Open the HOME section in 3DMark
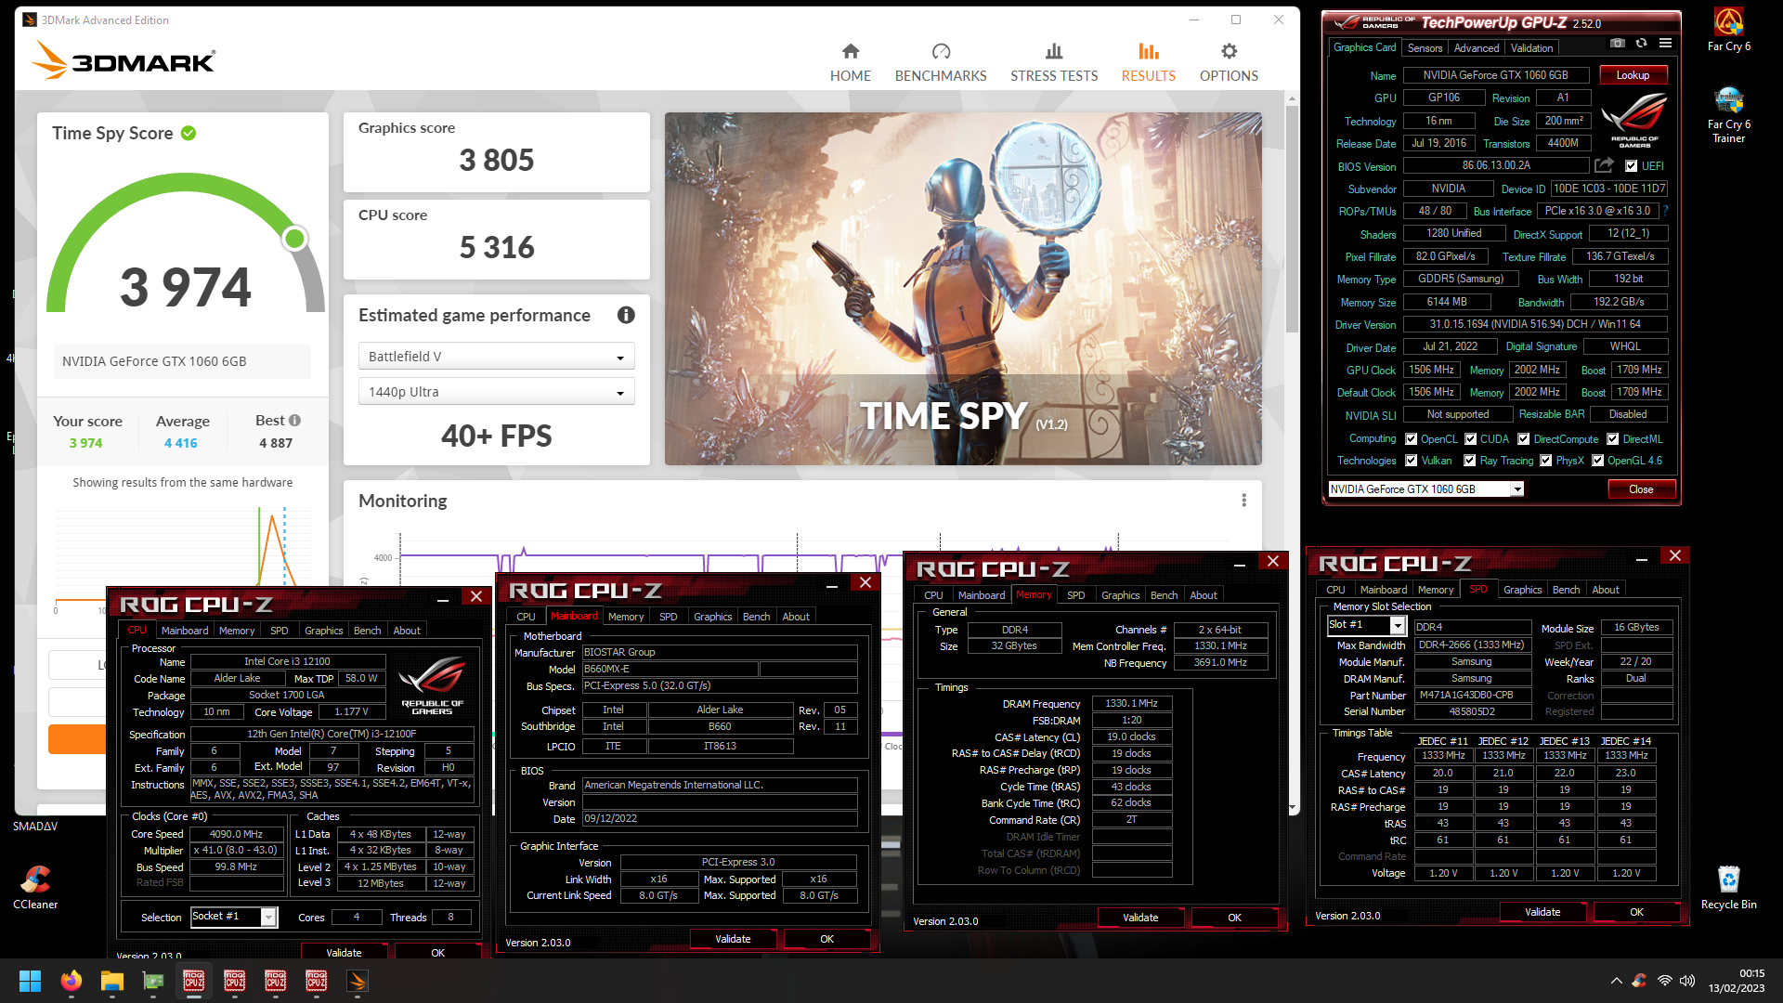1783x1003 pixels. pyautogui.click(x=850, y=62)
